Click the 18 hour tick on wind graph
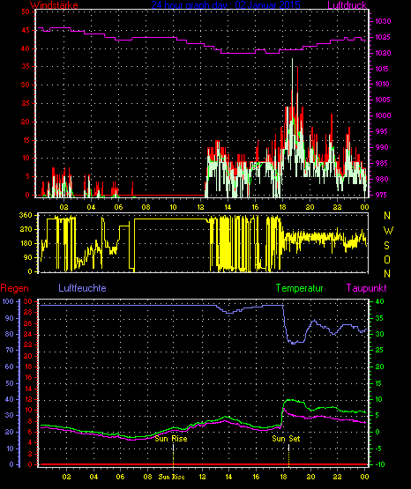Viewport: 411px width, 489px height. pos(282,207)
